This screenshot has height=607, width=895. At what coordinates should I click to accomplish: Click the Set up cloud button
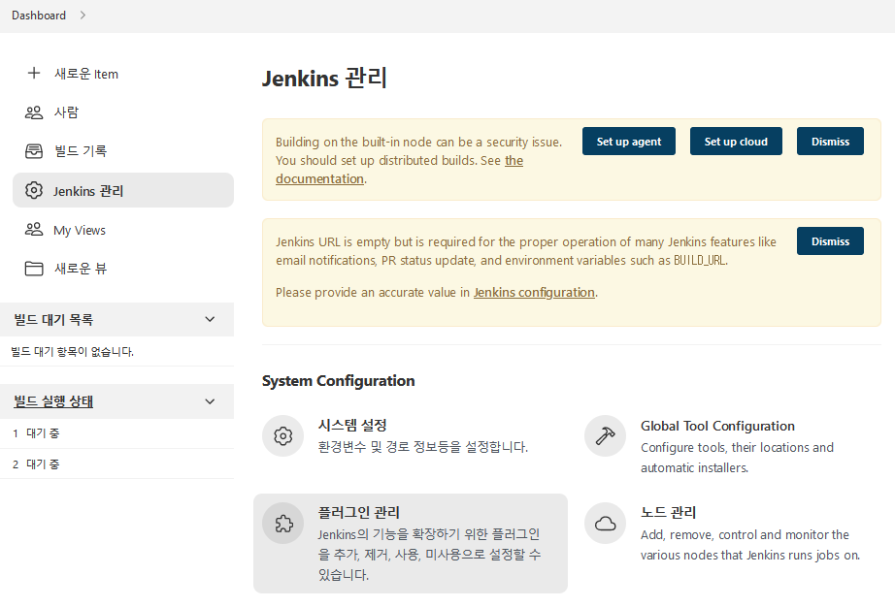736,142
